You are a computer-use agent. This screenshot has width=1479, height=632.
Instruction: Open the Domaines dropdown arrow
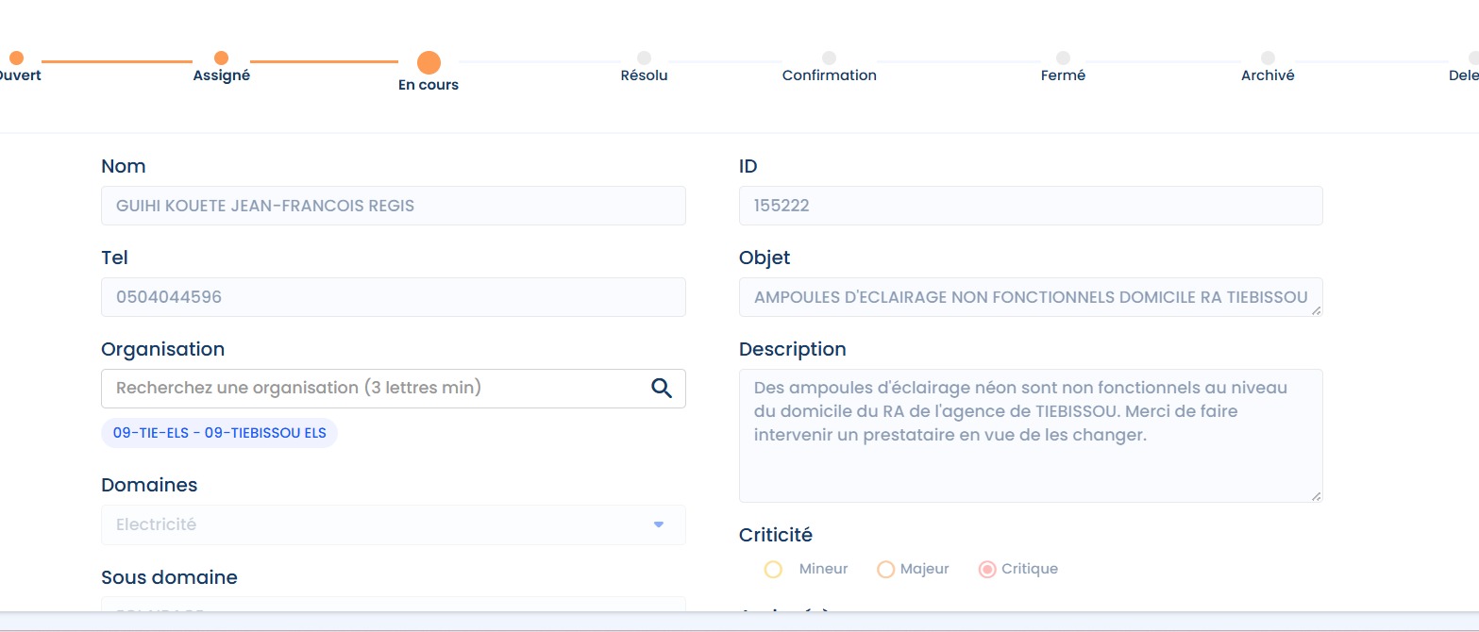point(659,524)
